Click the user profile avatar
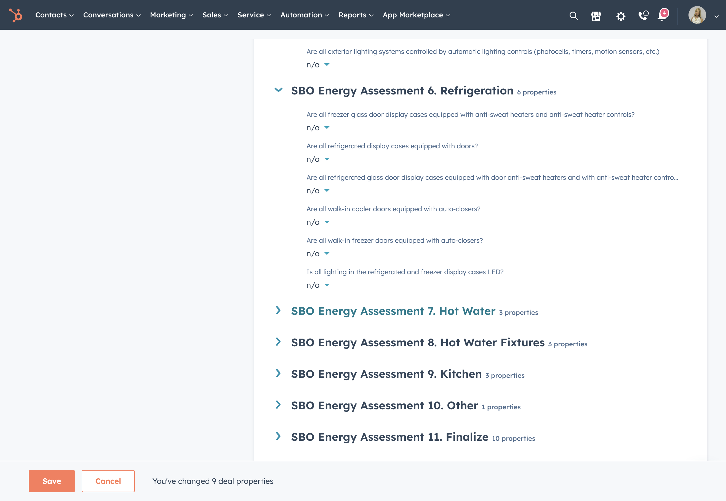 [697, 15]
